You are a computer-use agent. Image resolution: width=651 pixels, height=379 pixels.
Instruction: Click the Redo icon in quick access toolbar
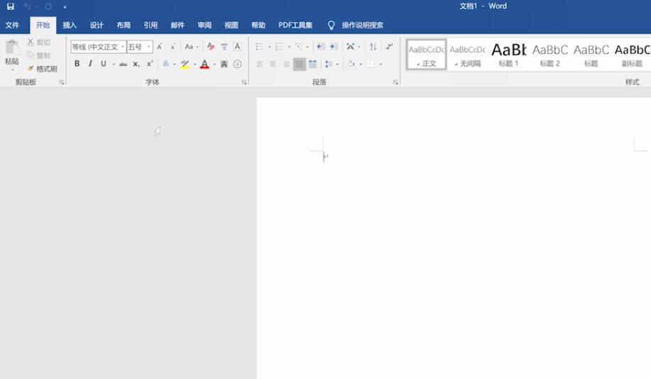48,6
